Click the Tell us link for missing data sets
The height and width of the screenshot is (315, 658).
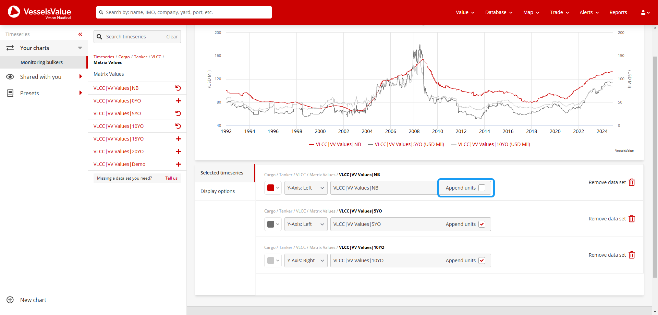[x=171, y=178]
